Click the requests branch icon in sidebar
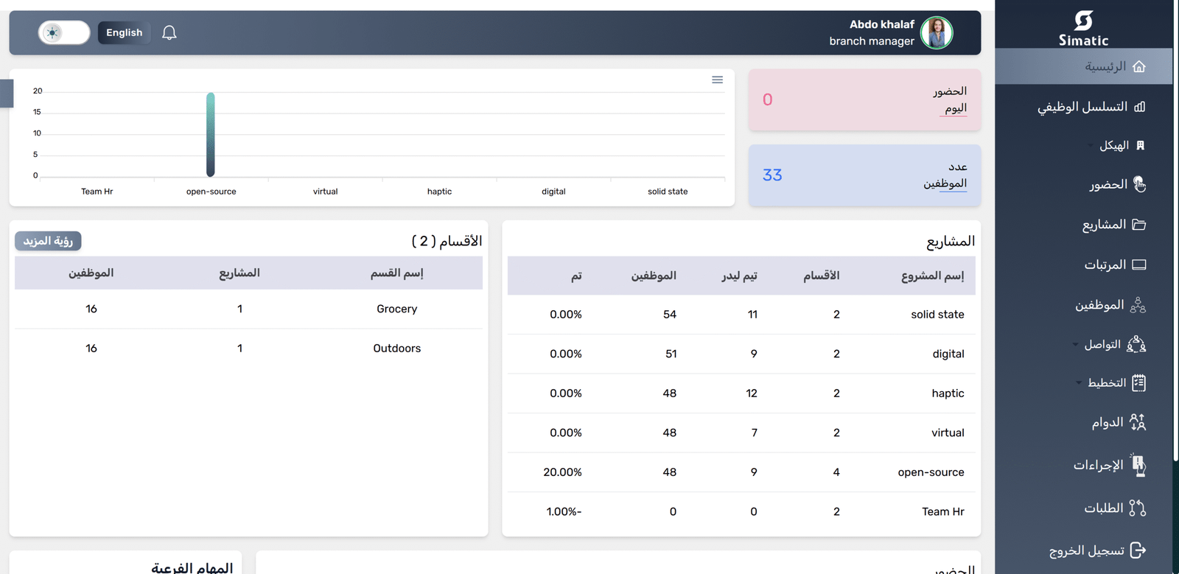This screenshot has width=1179, height=574. 1138,508
